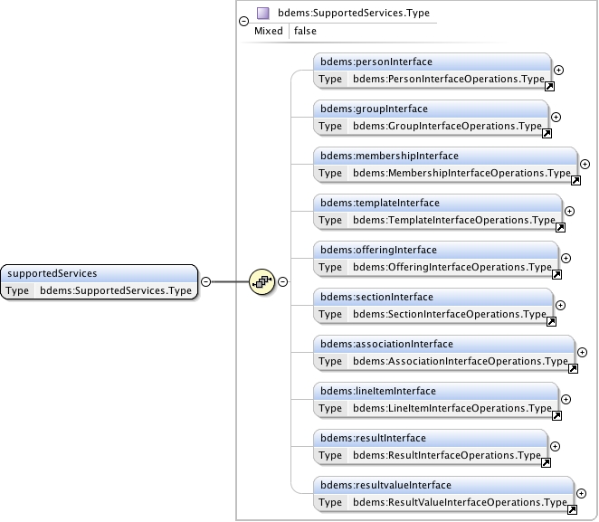
Task: Open the sectionInterface type arrow link
Action: 551,322
